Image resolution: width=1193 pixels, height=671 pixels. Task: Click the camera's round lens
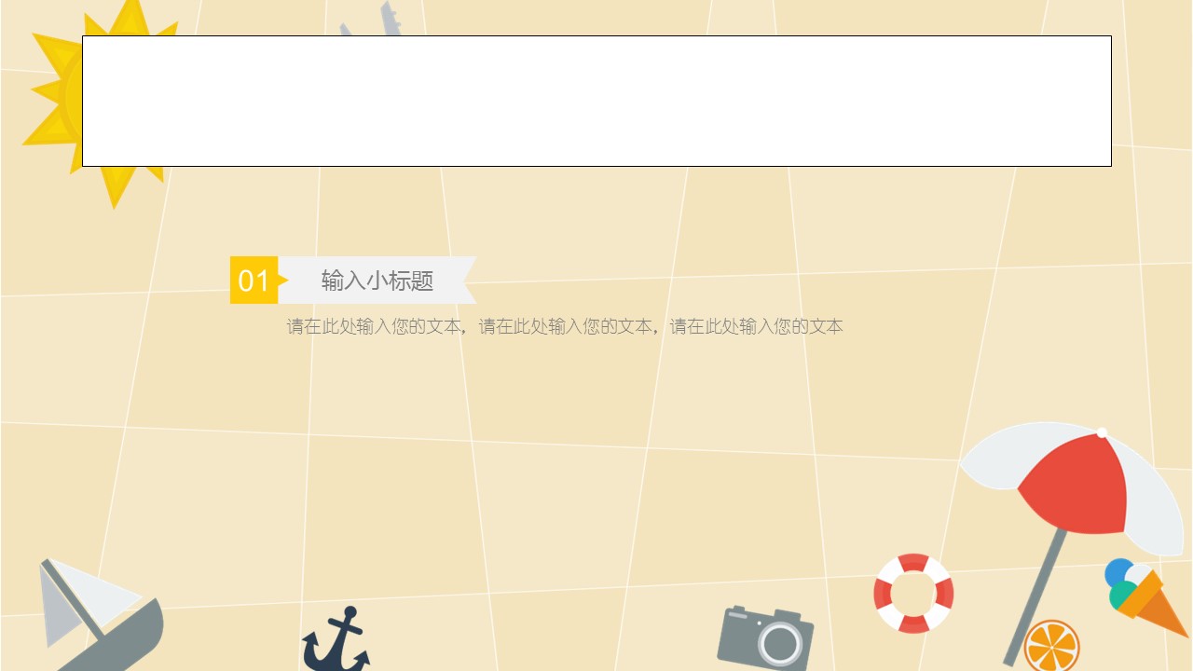pyautogui.click(x=780, y=643)
